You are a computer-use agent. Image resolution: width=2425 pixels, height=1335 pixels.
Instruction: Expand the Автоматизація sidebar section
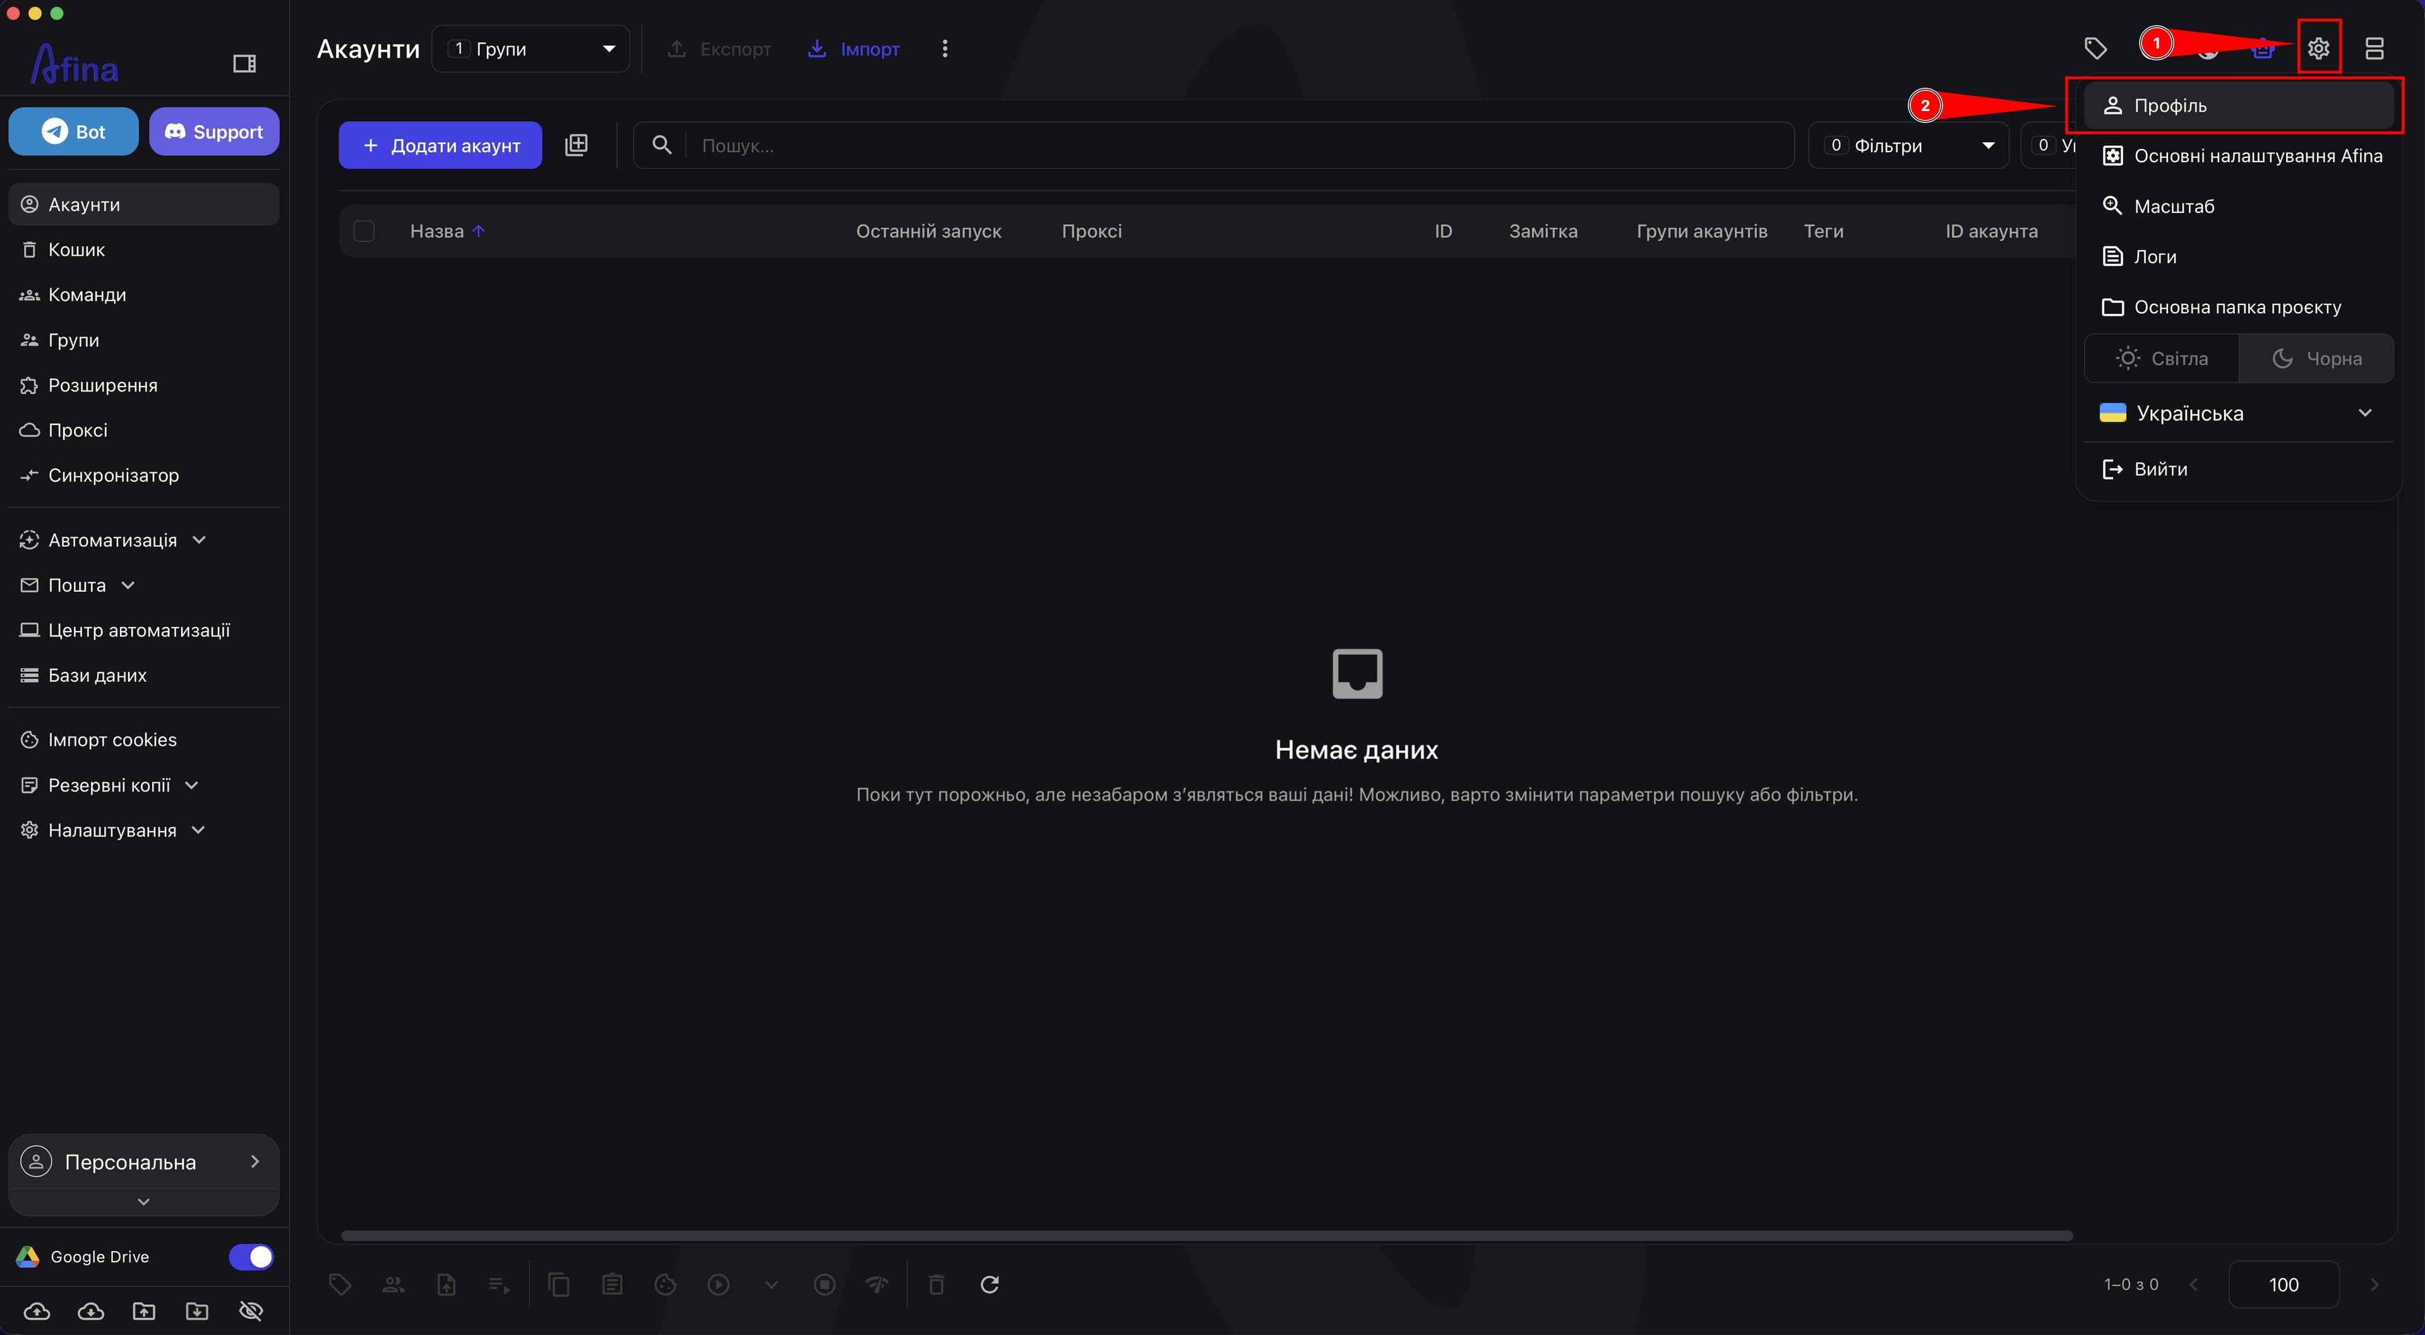click(x=113, y=539)
